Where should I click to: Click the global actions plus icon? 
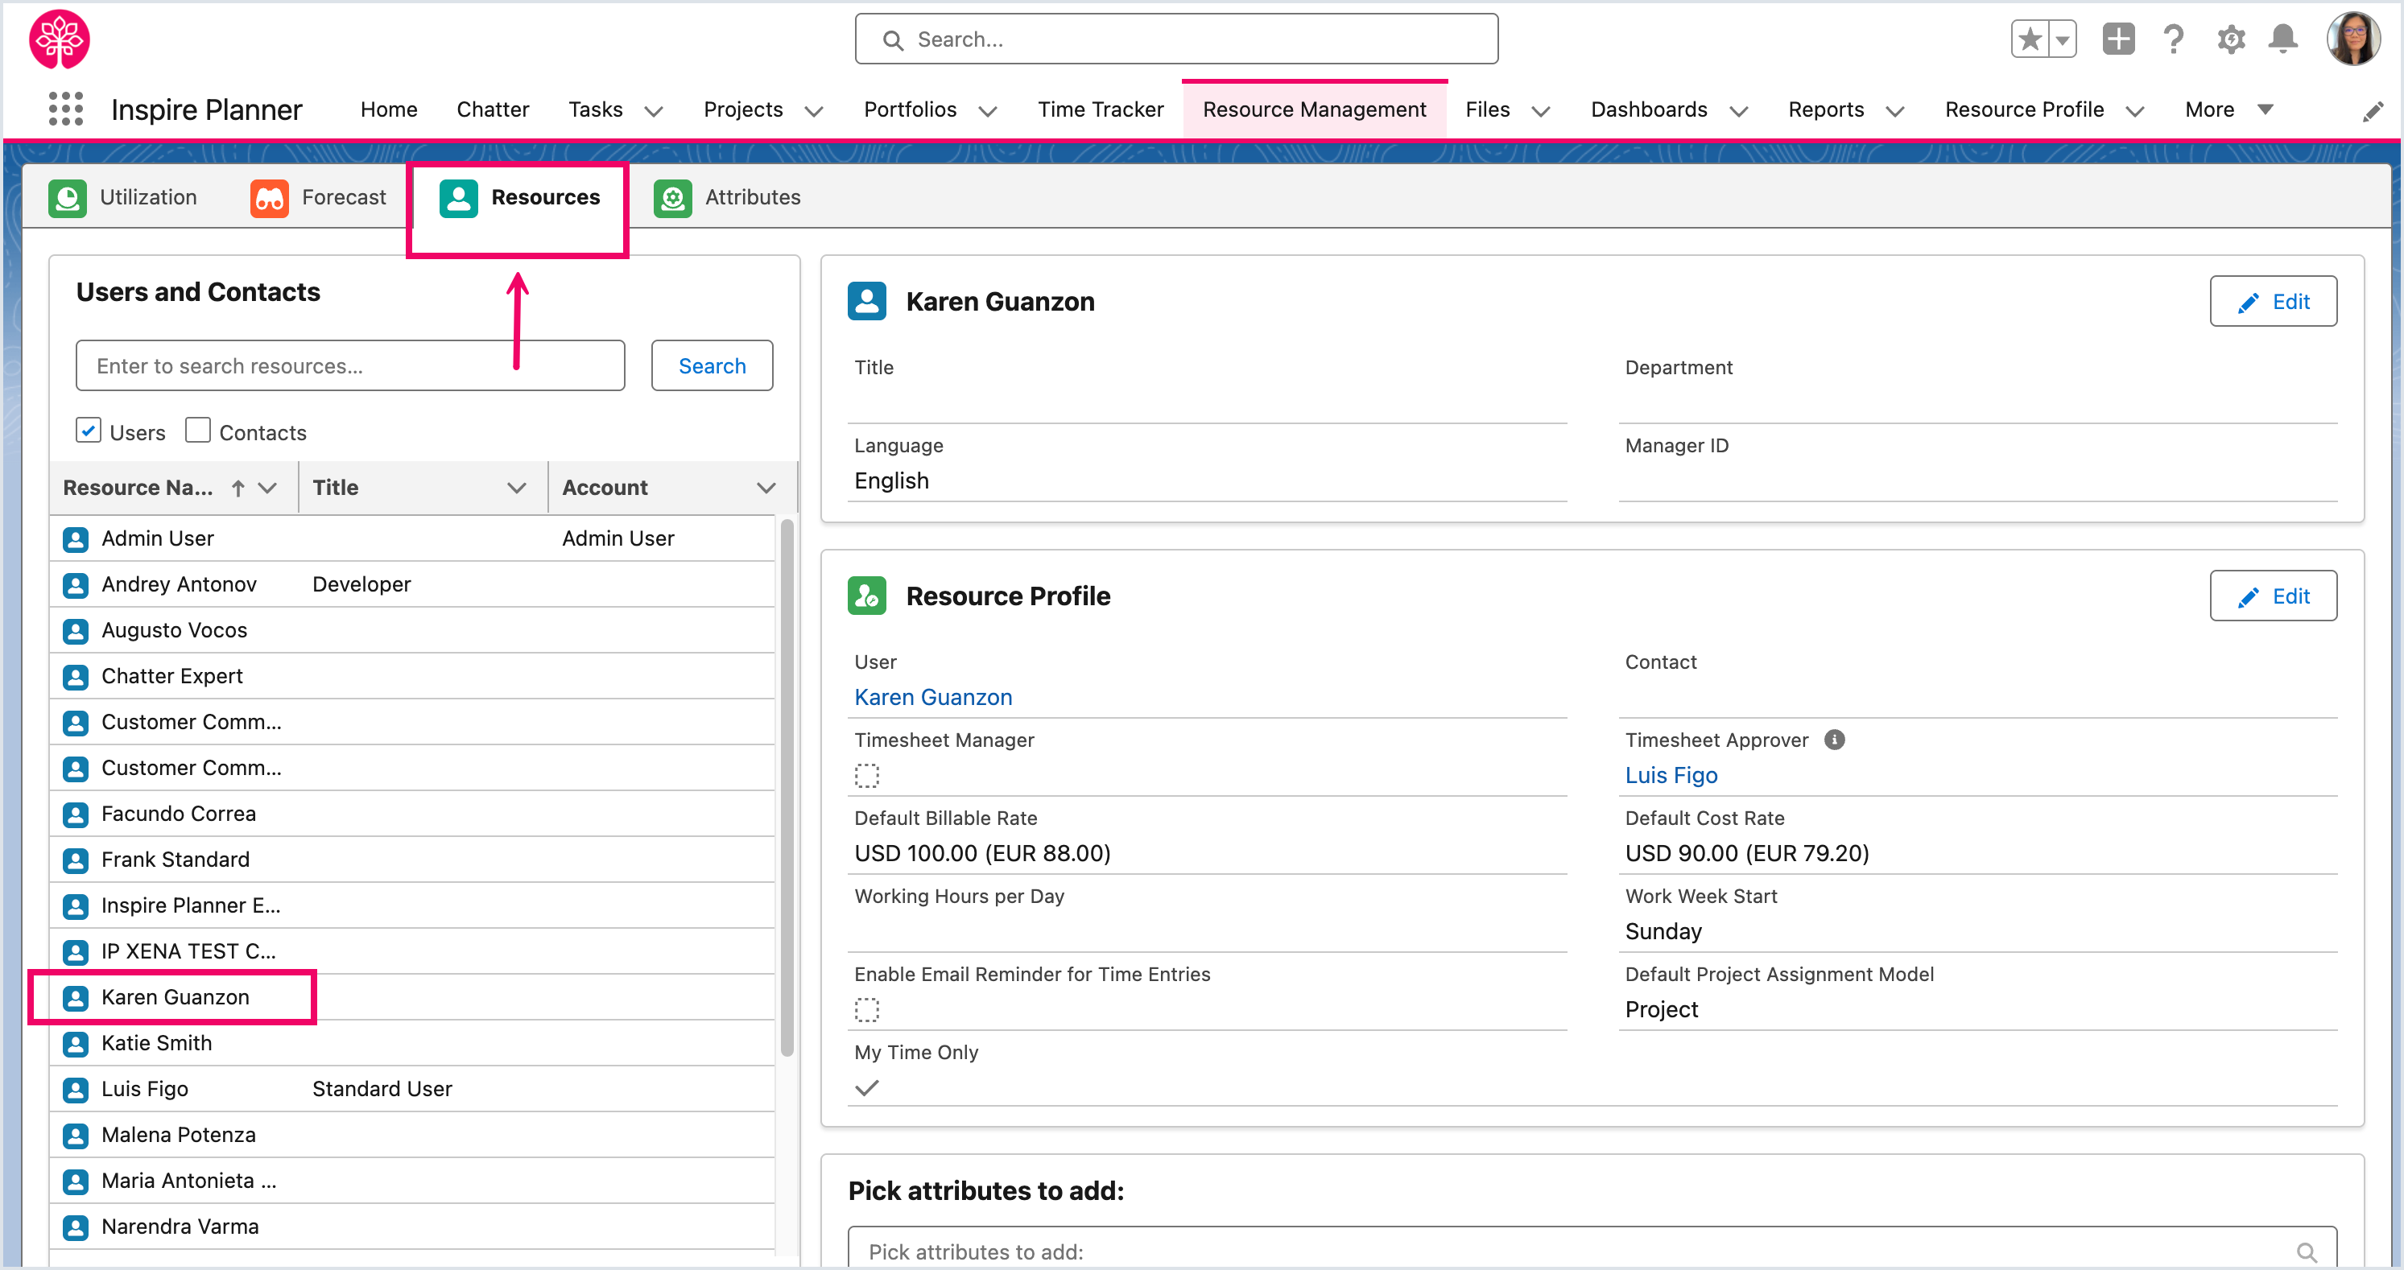pyautogui.click(x=2117, y=39)
